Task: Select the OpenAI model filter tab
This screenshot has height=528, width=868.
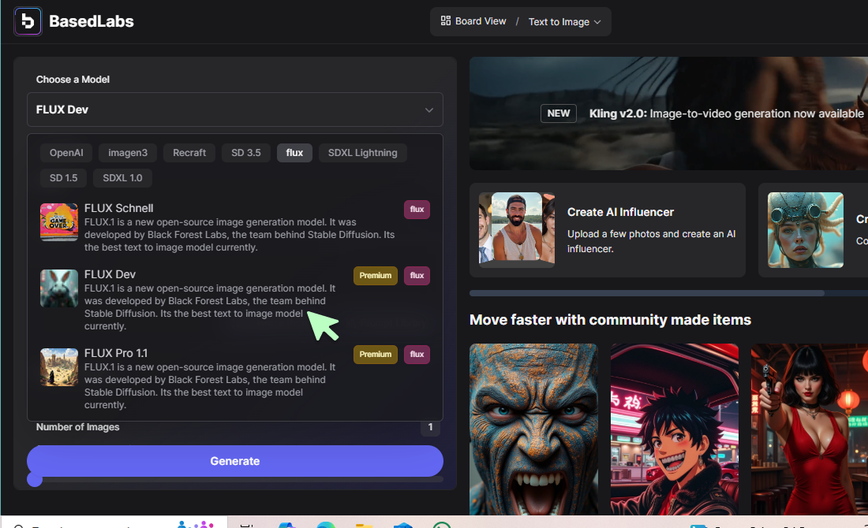Action: (66, 153)
